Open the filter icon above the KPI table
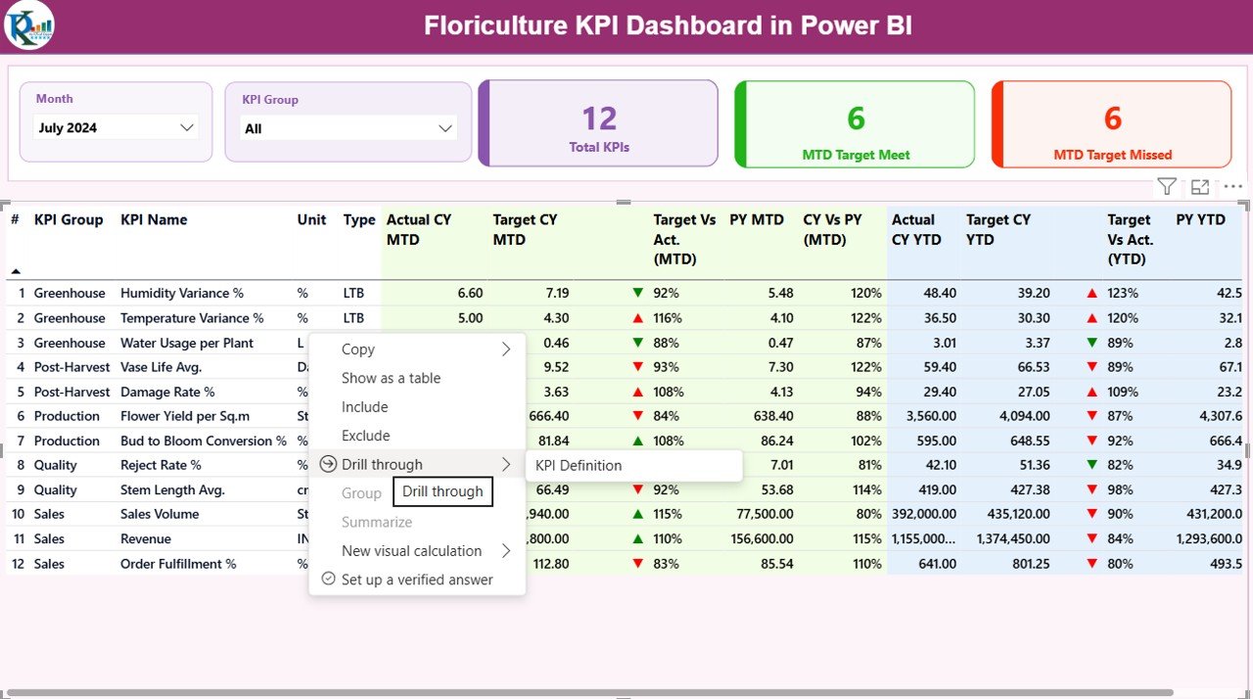 pyautogui.click(x=1166, y=185)
